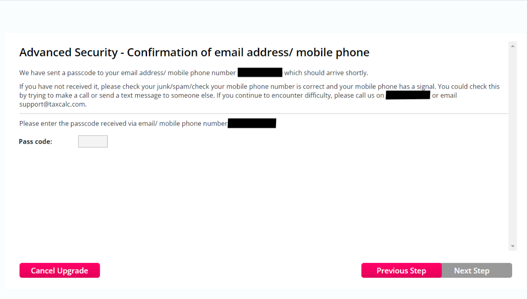
Task: Click the Advanced Security heading text
Action: (x=194, y=52)
